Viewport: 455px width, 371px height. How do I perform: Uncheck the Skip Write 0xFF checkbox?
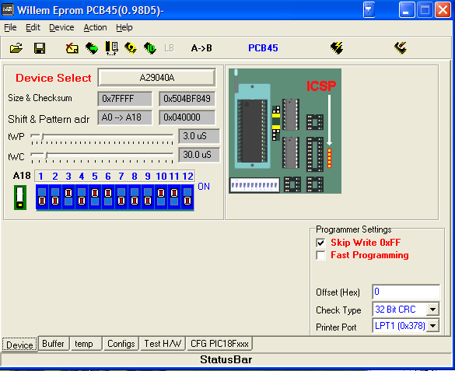pyautogui.click(x=320, y=243)
